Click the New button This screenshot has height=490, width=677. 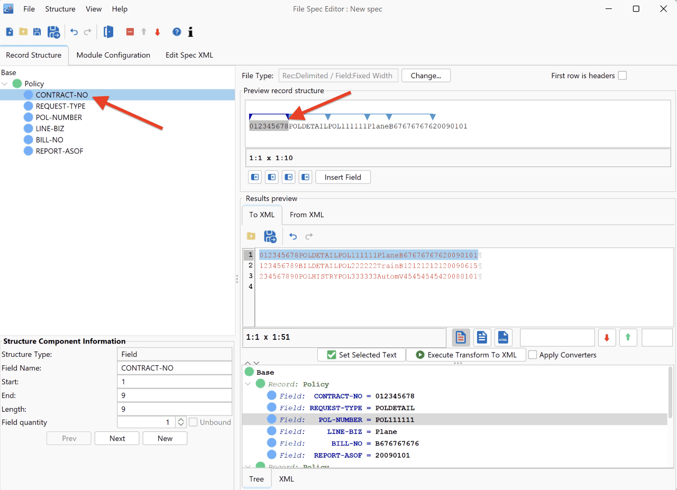pos(165,438)
